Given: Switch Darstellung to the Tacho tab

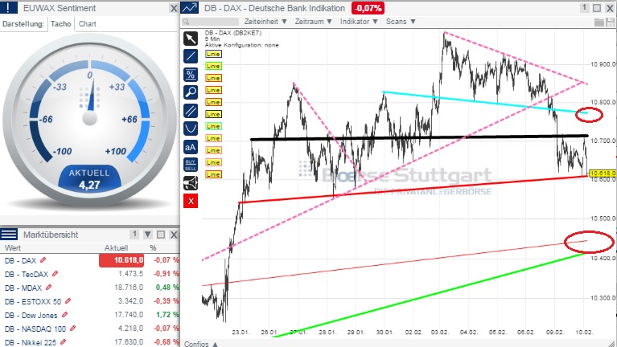Looking at the screenshot, I should click(x=61, y=24).
